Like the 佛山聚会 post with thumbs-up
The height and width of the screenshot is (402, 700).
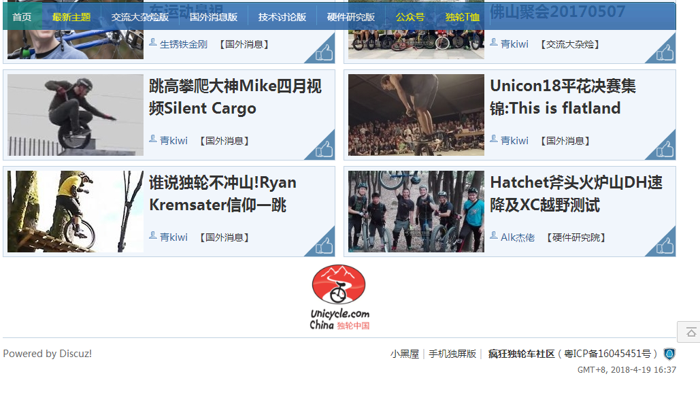[x=665, y=53]
